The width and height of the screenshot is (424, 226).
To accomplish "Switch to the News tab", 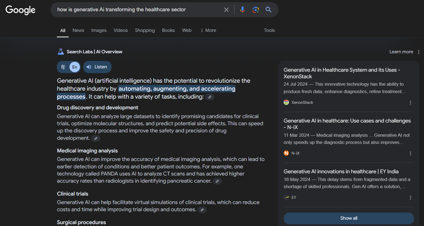I will point(78,30).
